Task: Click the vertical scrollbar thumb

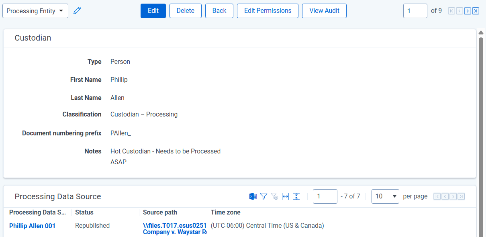Action: pyautogui.click(x=481, y=137)
